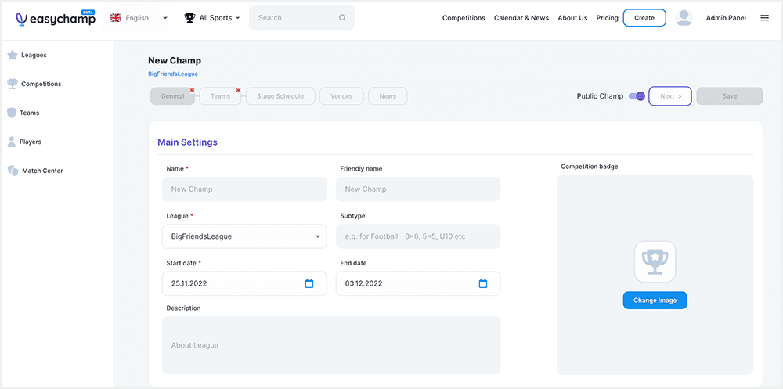
Task: Click the Players person icon in sidebar
Action: coord(12,142)
